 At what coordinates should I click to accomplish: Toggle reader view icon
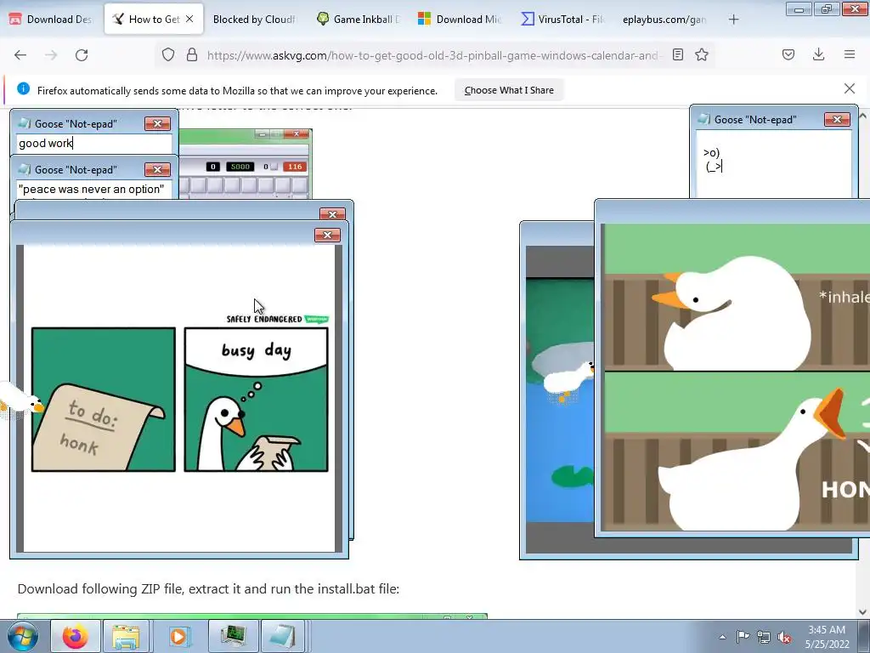point(677,54)
